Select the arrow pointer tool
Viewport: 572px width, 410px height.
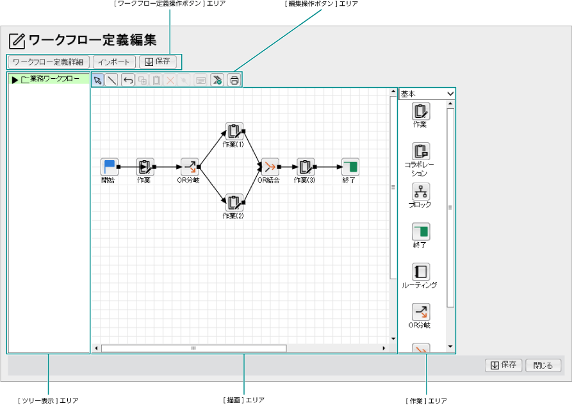click(98, 81)
